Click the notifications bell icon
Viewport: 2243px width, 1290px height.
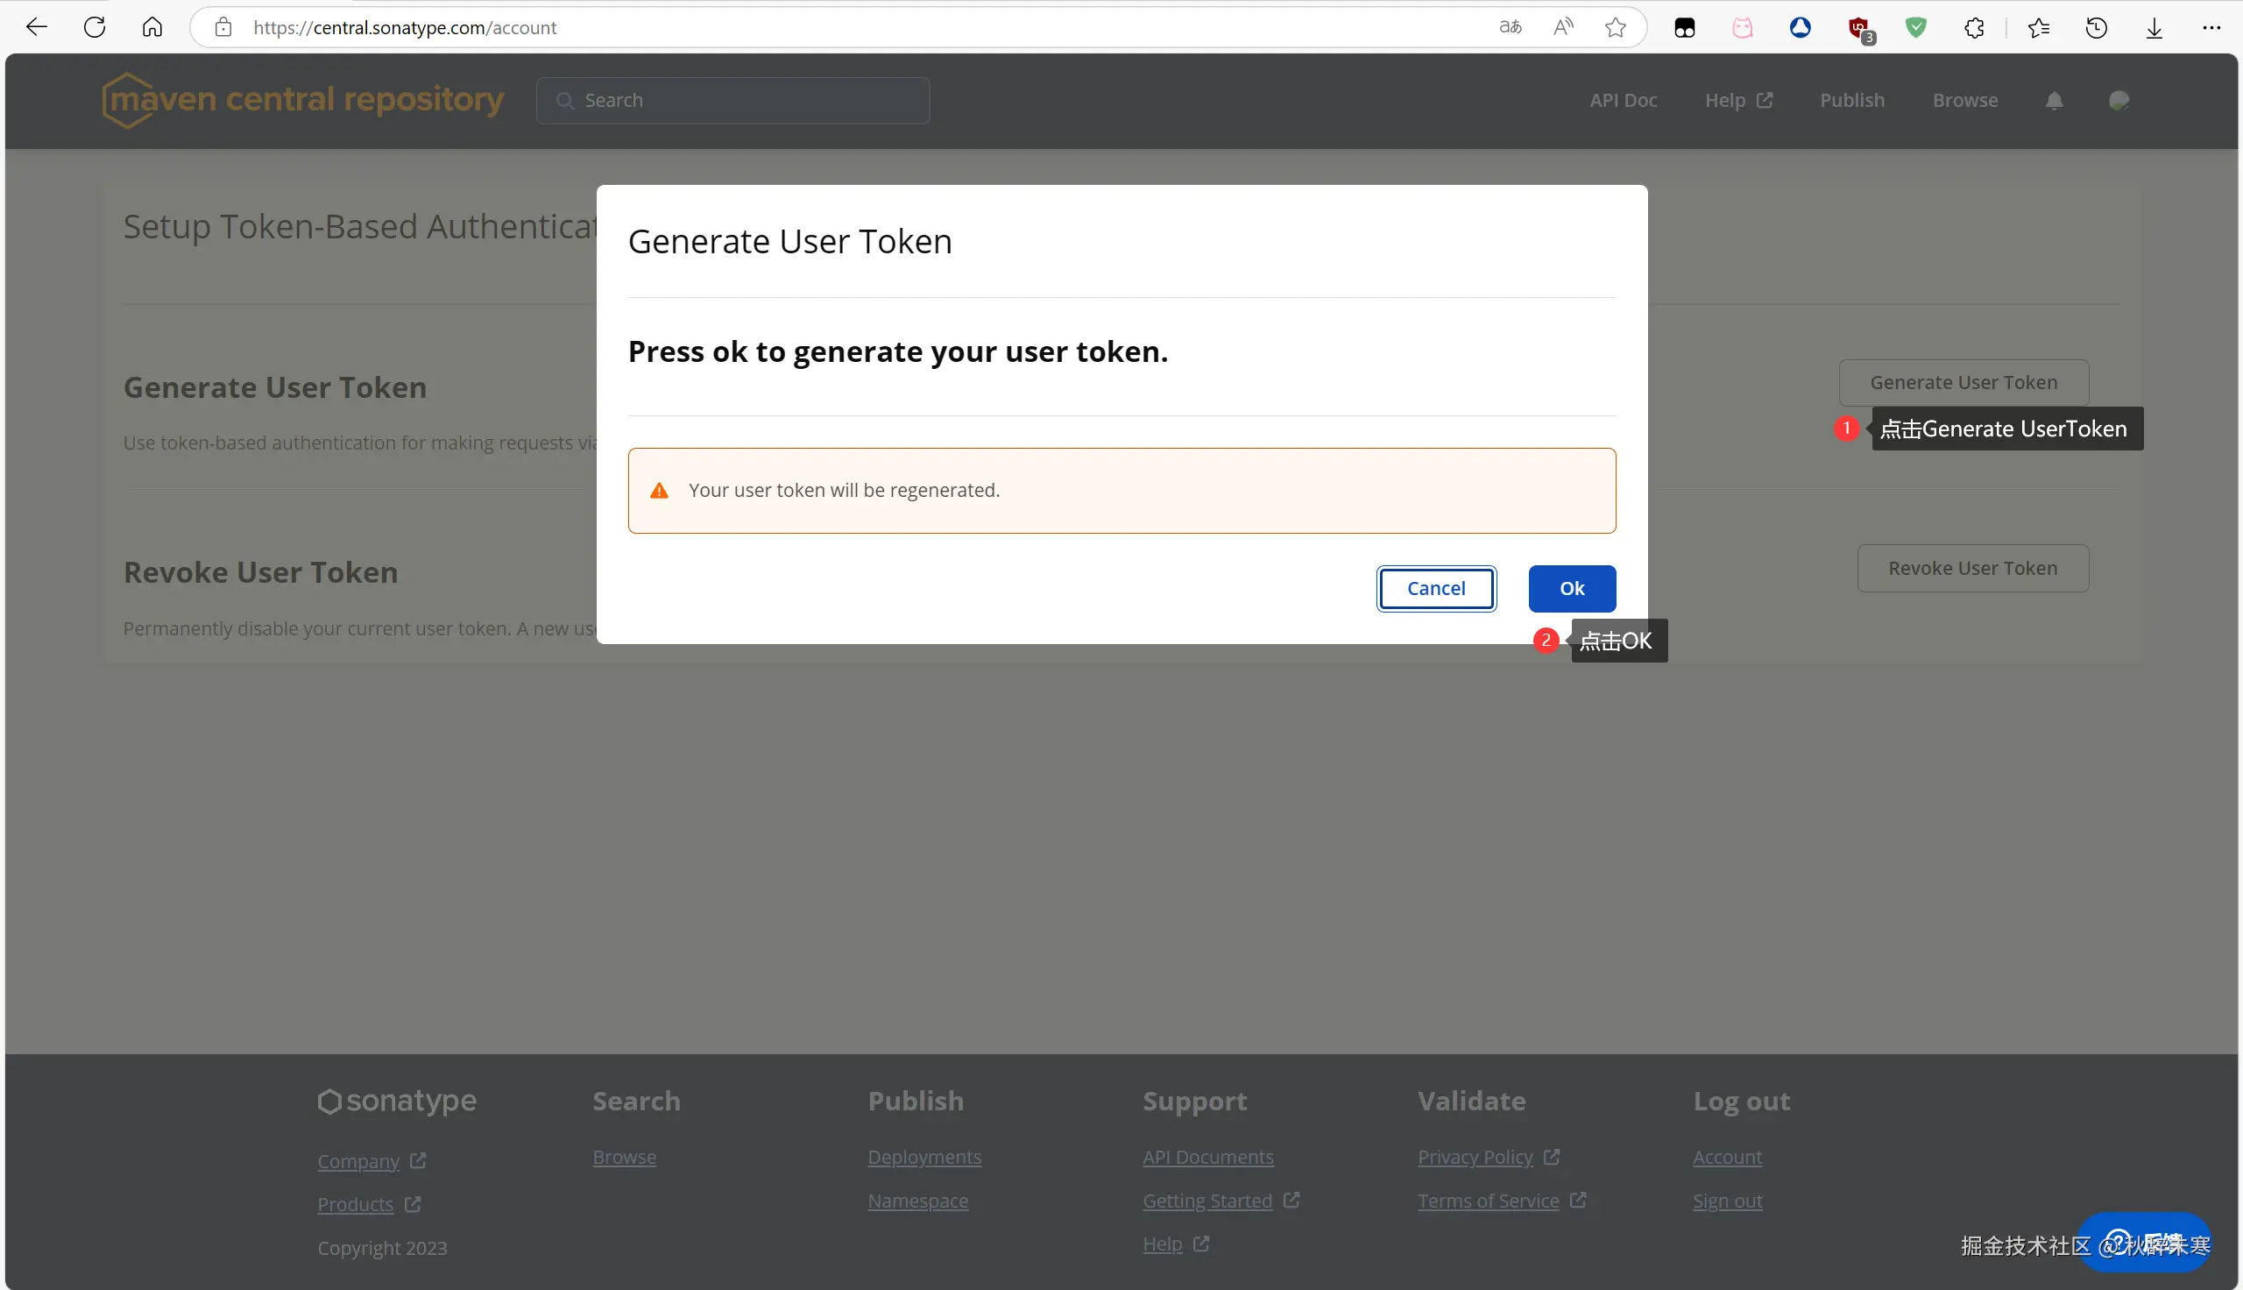click(2054, 100)
